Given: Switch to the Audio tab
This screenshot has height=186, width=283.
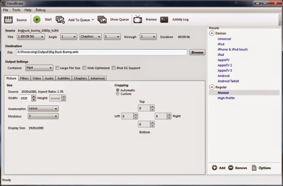Looking at the screenshot, I should tap(49, 78).
